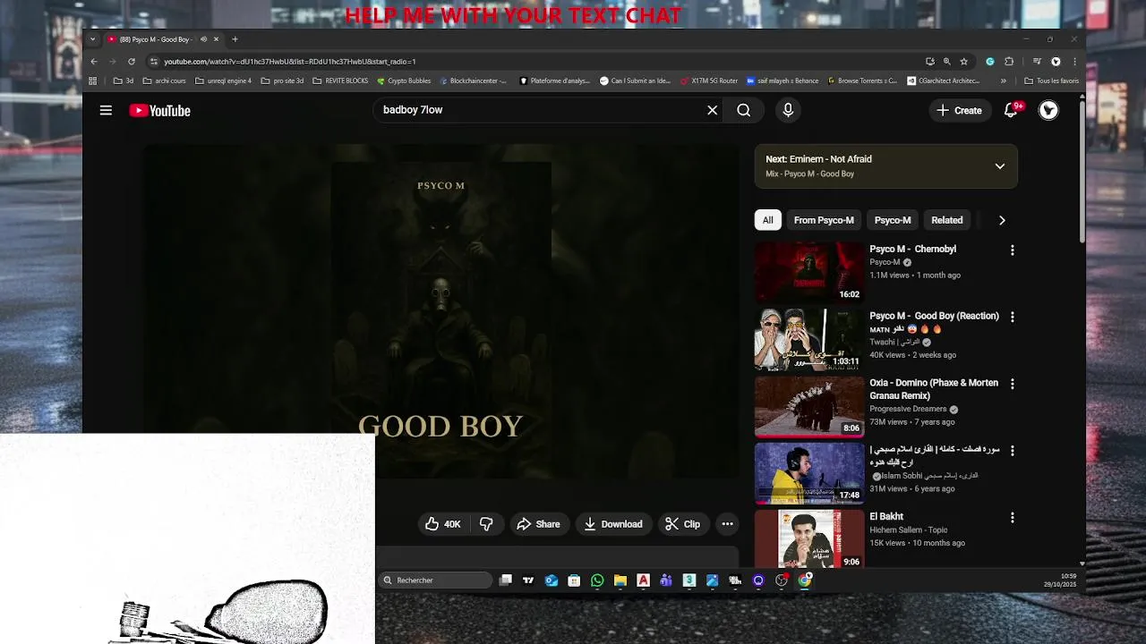Select the Psyco-M filter chip
Screen dimensions: 1146x644
click(893, 220)
